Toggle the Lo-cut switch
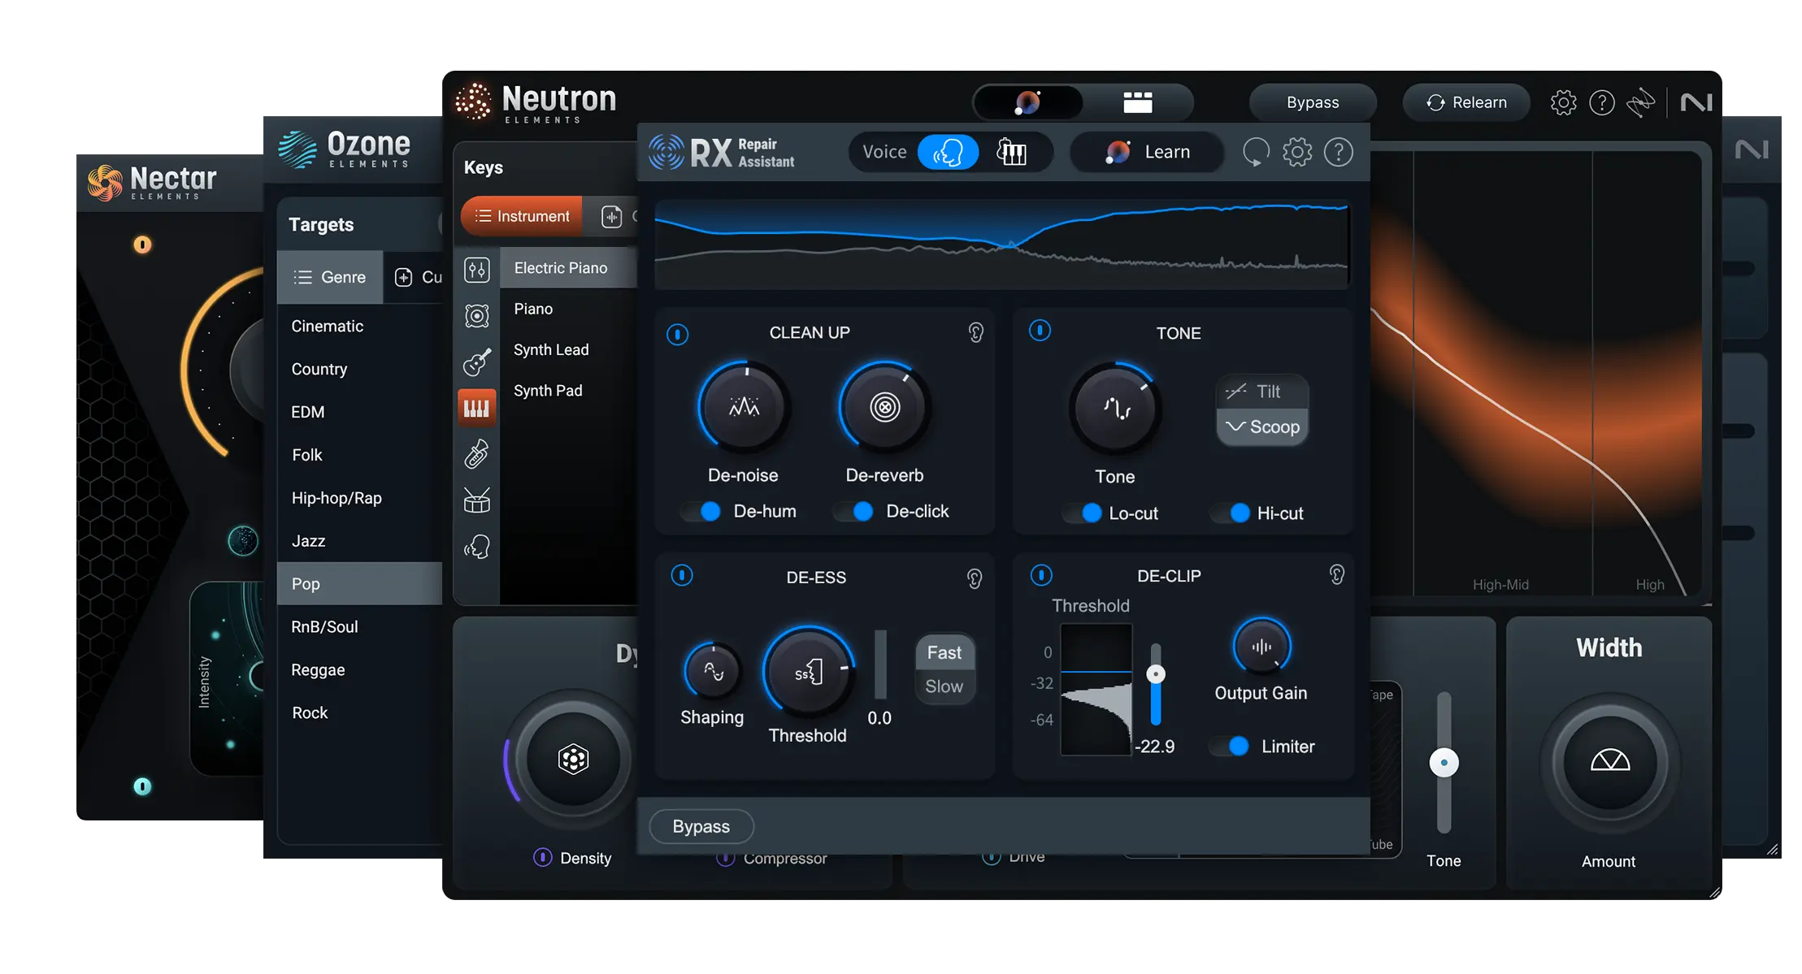 point(1083,513)
